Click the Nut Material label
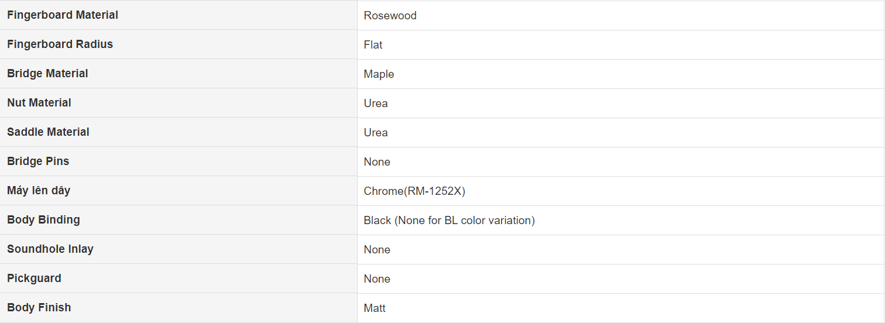The width and height of the screenshot is (885, 323). tap(39, 103)
